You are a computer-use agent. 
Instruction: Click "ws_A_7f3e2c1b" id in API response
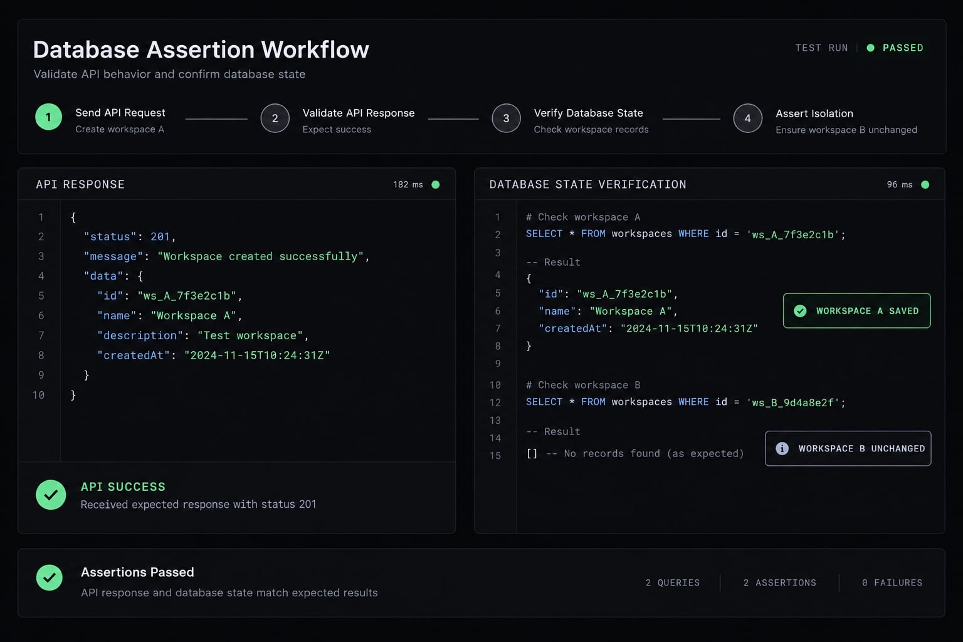(x=187, y=295)
